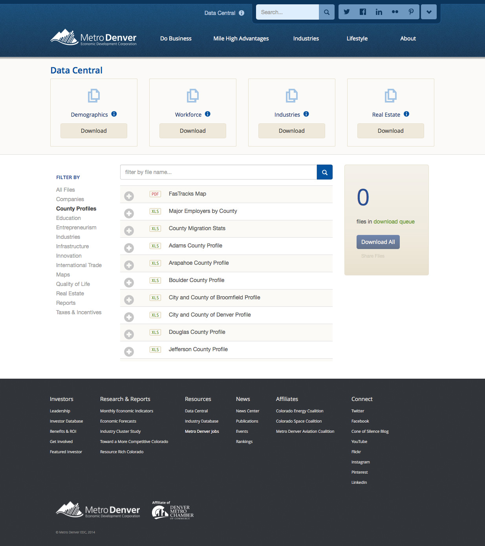485x546 pixels.
Task: Open the Investor Database footer link
Action: point(66,421)
